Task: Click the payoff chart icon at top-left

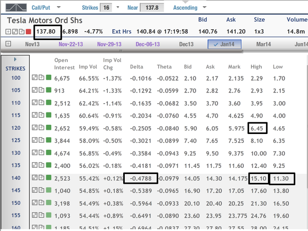Action: 16,8
